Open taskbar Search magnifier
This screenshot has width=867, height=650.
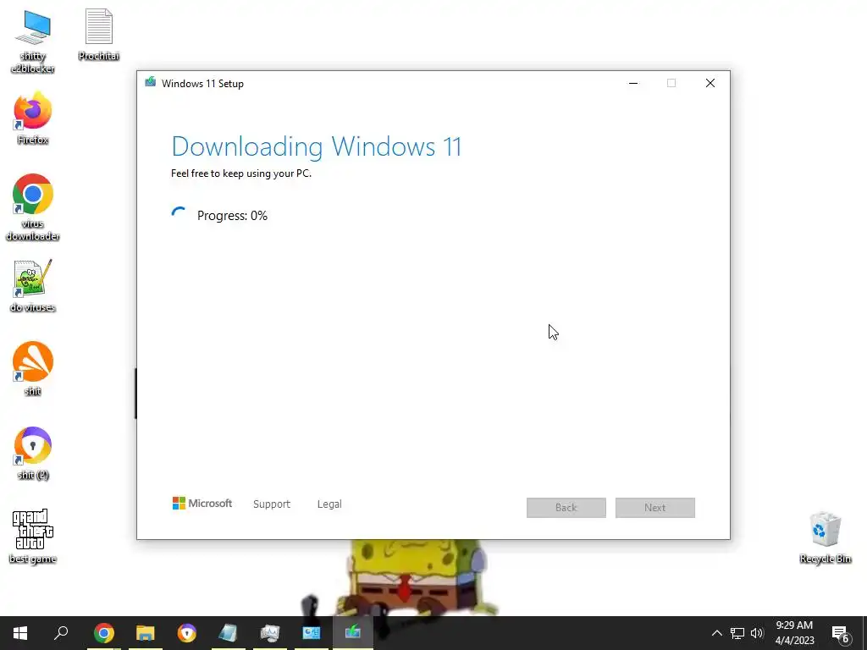pos(61,633)
